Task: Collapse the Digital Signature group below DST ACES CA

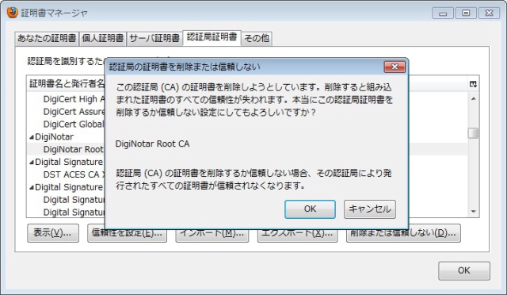Action: pyautogui.click(x=32, y=187)
